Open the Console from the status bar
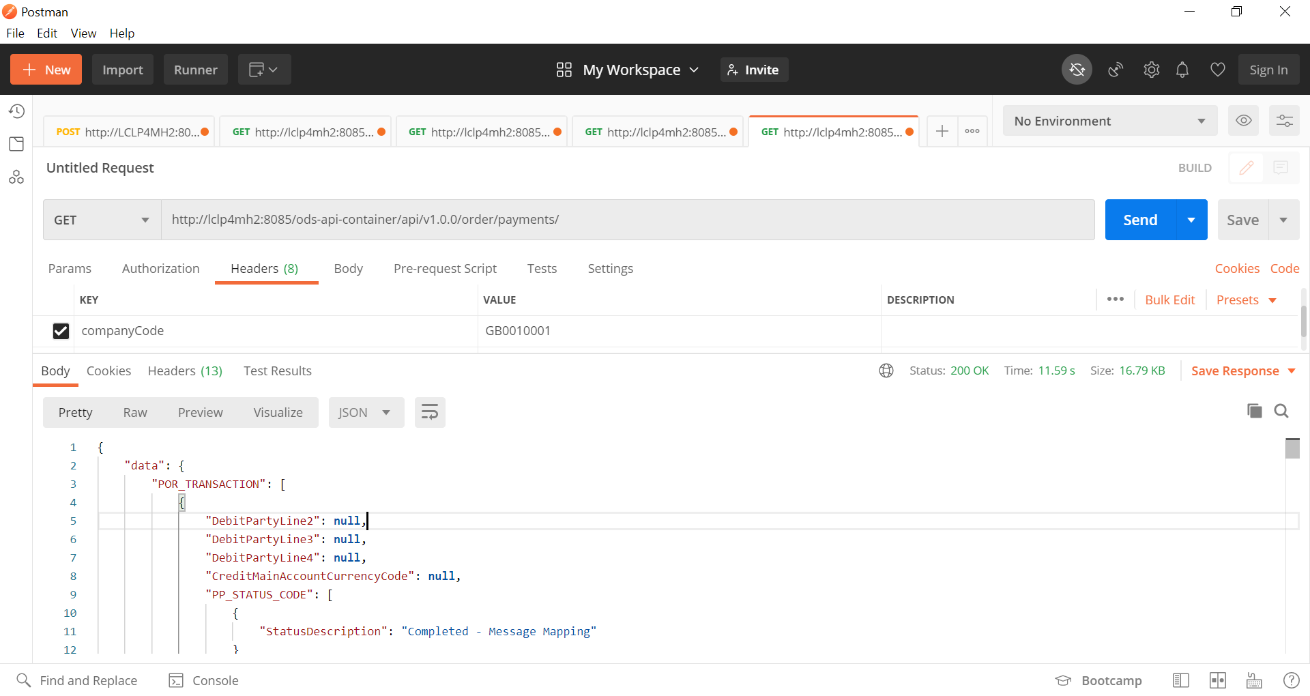 tap(203, 680)
